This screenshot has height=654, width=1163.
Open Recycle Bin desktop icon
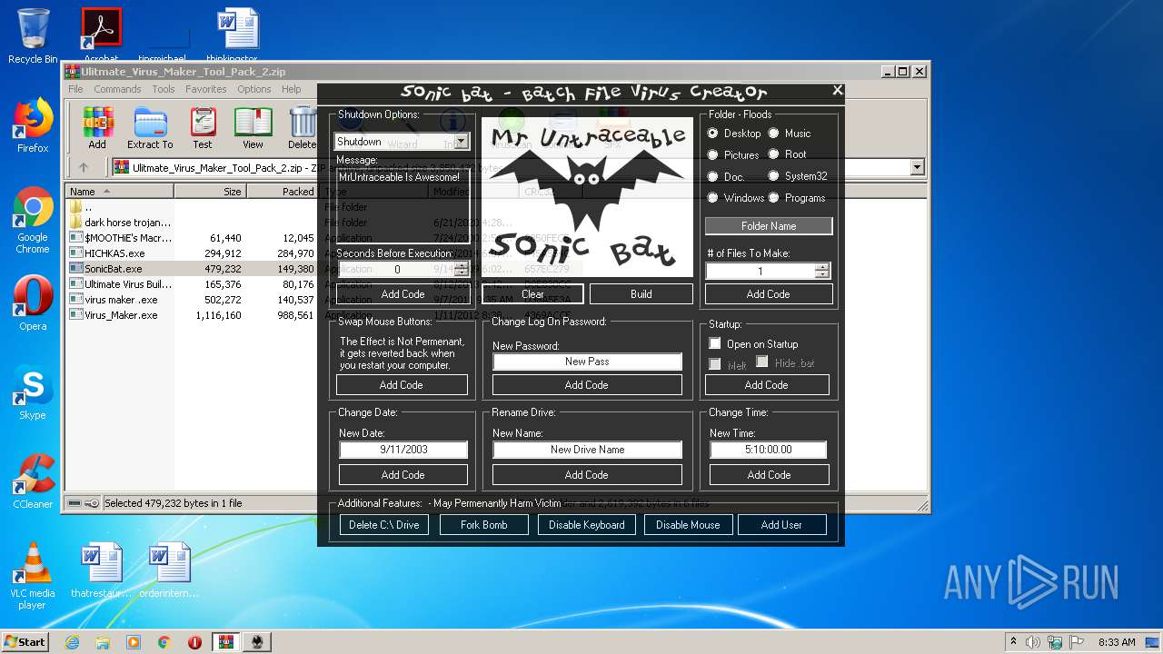click(x=33, y=36)
